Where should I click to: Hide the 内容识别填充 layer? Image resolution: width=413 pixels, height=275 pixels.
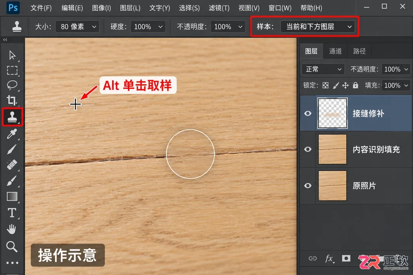pyautogui.click(x=308, y=149)
